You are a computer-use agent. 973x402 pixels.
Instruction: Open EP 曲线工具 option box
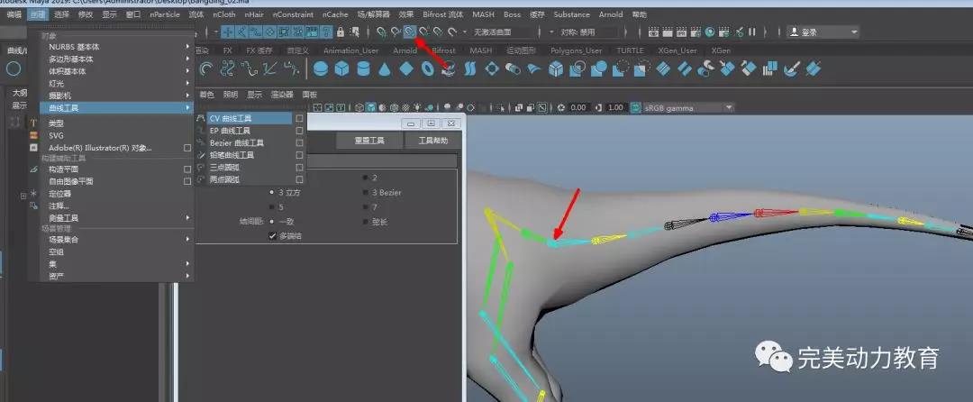pyautogui.click(x=299, y=131)
